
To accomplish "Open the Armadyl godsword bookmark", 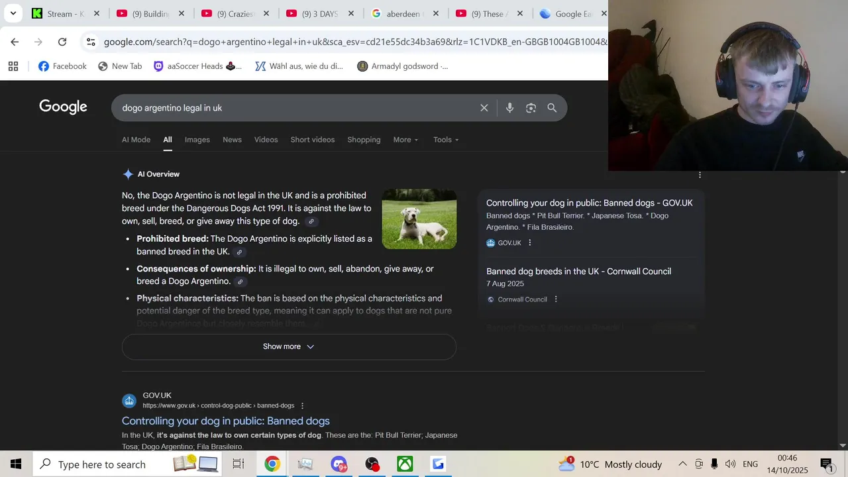I will 403,66.
